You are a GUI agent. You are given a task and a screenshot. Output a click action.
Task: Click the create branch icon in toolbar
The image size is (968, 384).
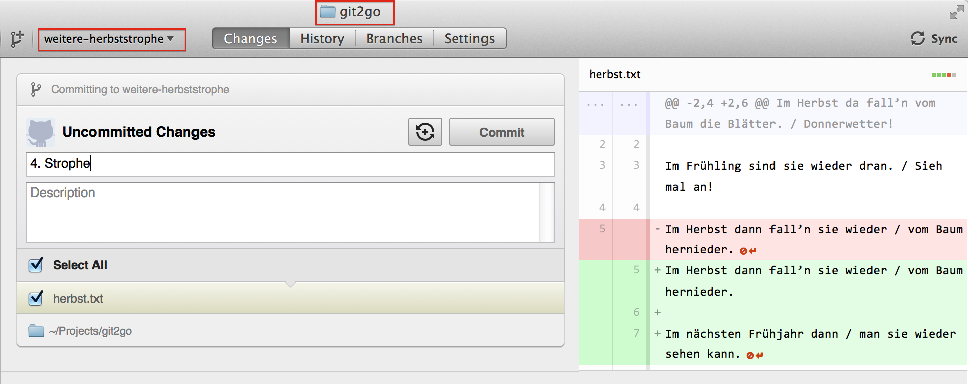17,39
